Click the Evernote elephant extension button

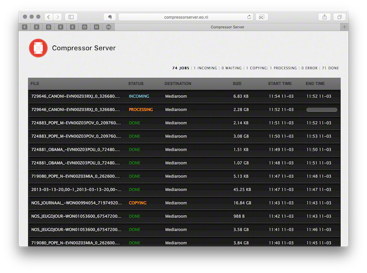tap(110, 17)
